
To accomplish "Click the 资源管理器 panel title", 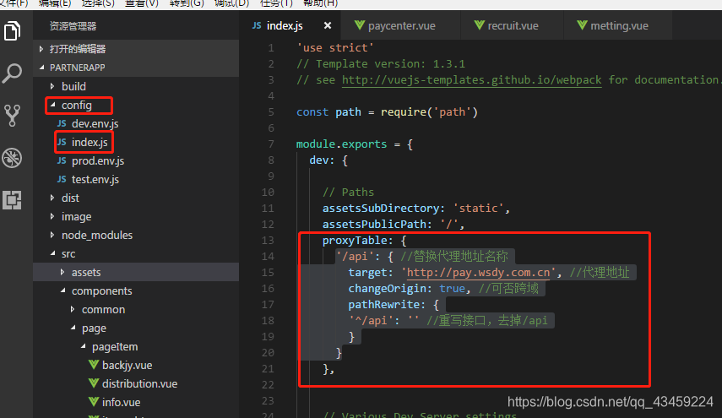I will [x=73, y=26].
